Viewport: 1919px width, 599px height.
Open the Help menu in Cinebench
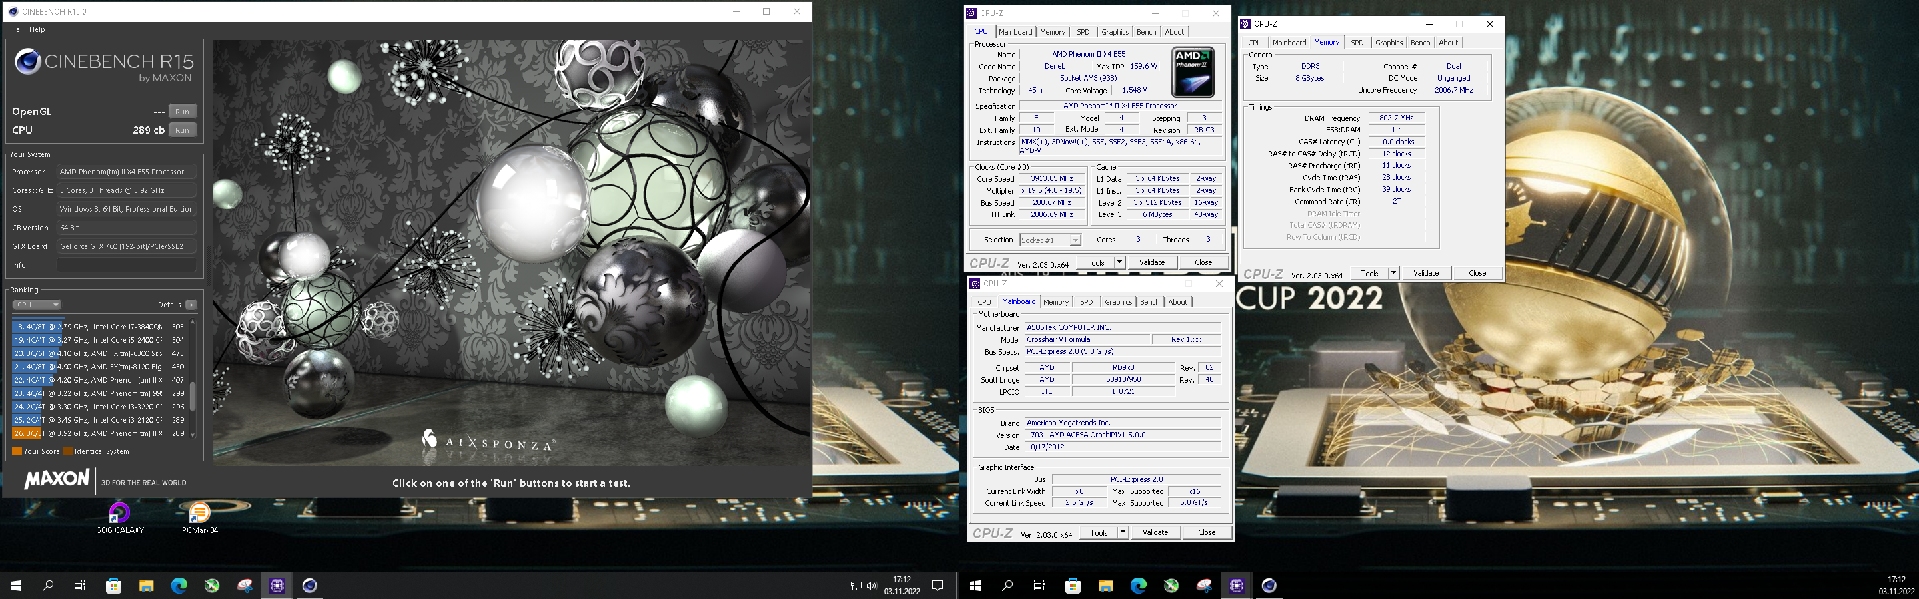tap(37, 30)
